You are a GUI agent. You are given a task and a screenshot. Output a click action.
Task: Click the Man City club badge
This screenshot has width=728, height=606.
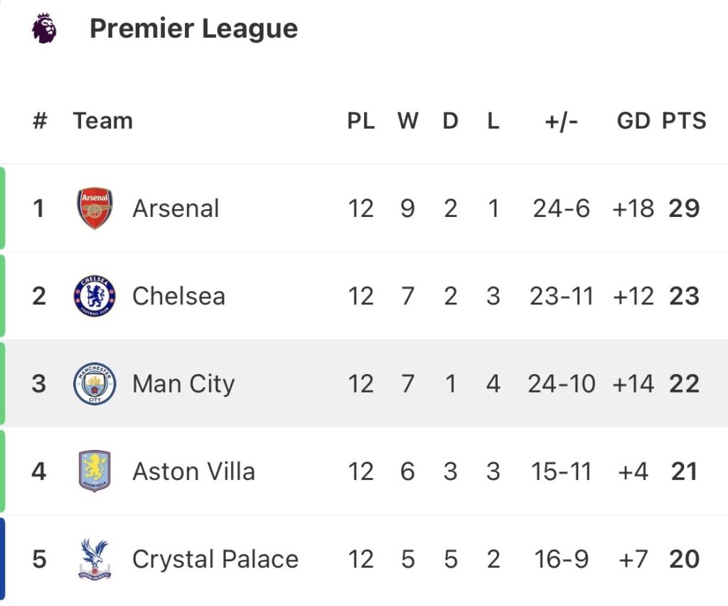point(95,384)
